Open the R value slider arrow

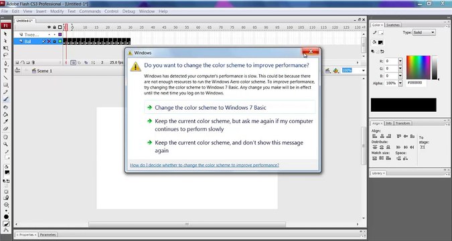[400, 61]
